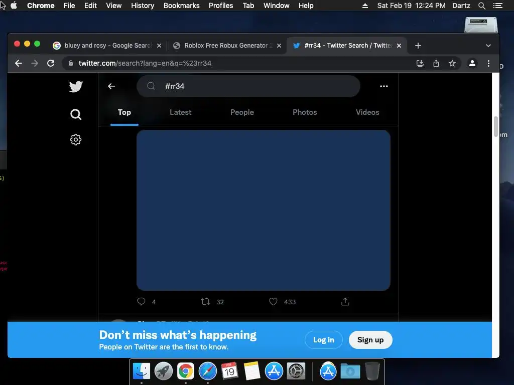This screenshot has width=514, height=385.
Task: View site info via the padlock icon
Action: click(x=70, y=63)
